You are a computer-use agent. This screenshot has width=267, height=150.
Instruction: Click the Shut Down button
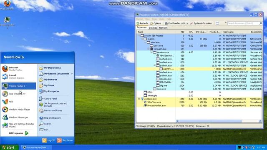click(65, 140)
